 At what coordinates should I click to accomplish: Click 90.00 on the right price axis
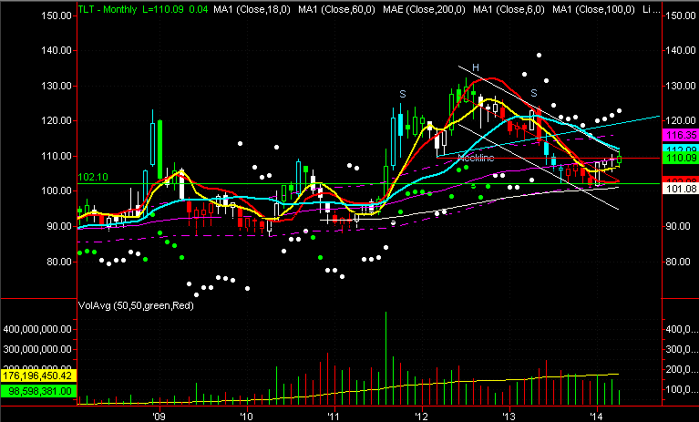pos(678,226)
